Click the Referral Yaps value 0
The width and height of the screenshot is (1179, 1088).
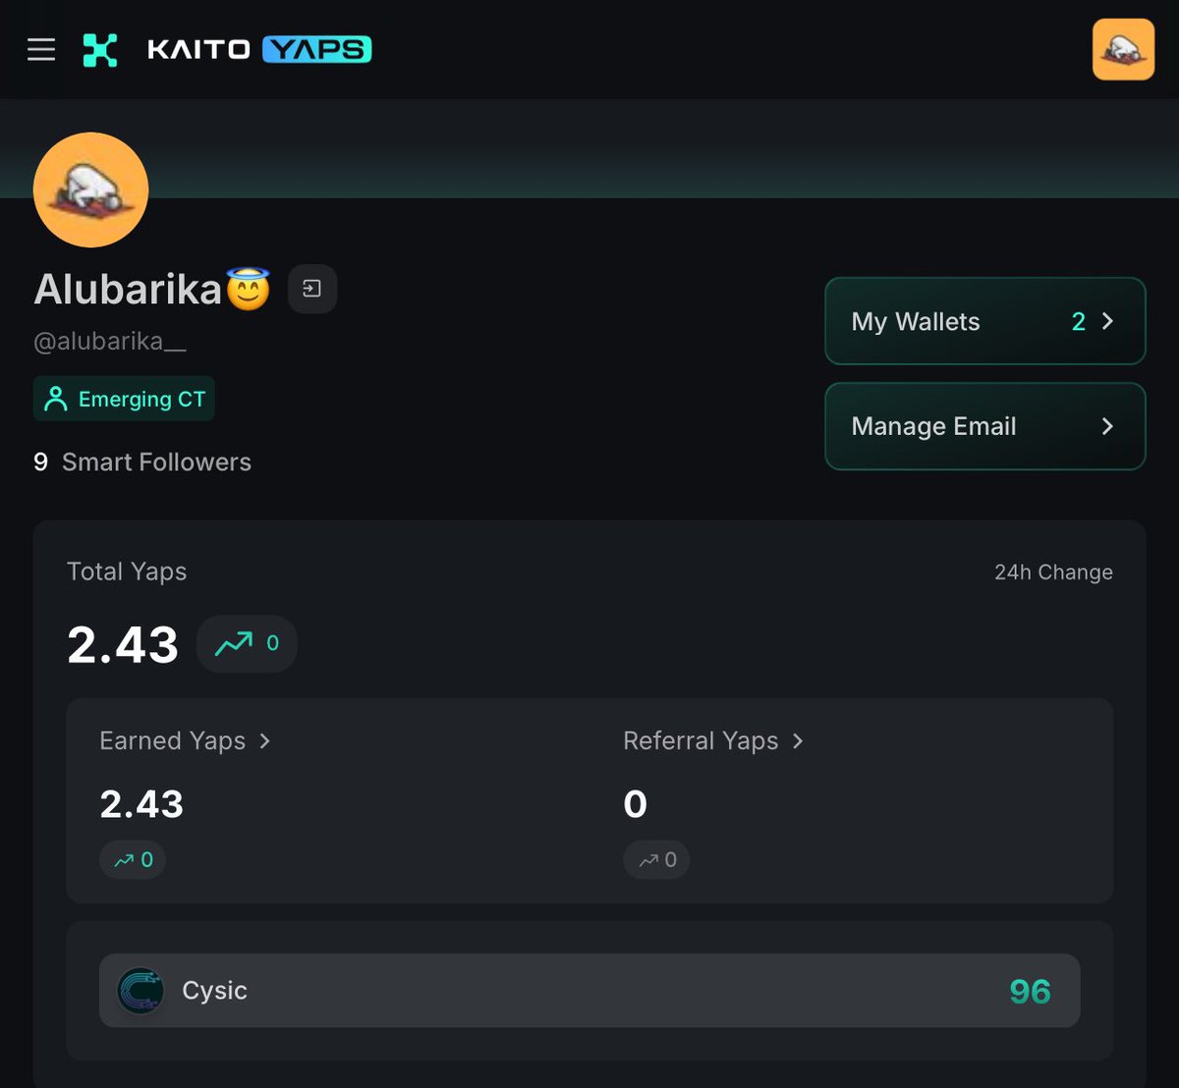[x=636, y=804]
